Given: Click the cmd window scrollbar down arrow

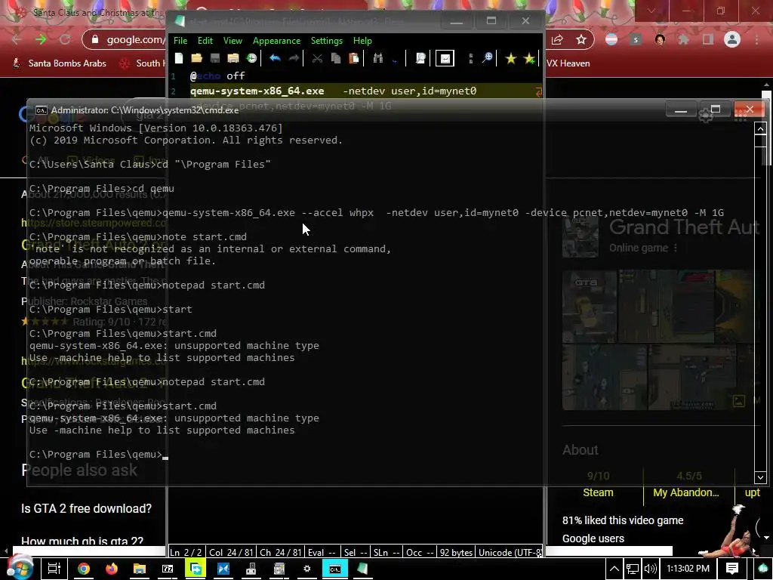Looking at the screenshot, I should (760, 477).
